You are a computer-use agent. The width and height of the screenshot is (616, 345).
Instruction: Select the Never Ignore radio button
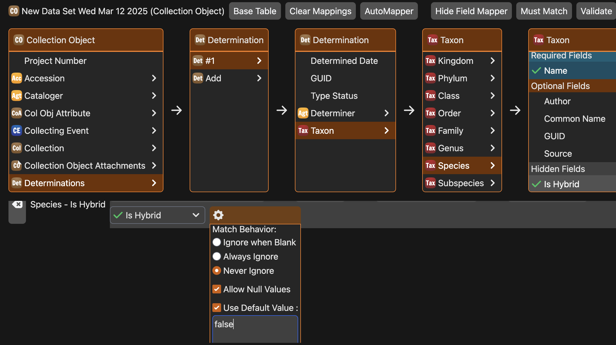pos(217,270)
